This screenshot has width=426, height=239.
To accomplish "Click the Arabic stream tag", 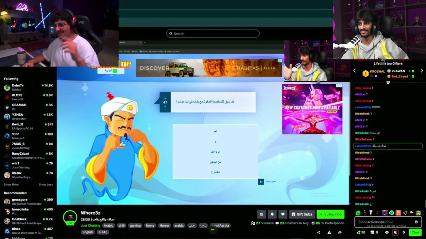I will coord(108,226).
